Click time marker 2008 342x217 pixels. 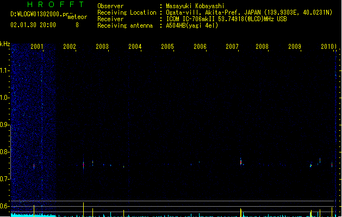pos(262,46)
